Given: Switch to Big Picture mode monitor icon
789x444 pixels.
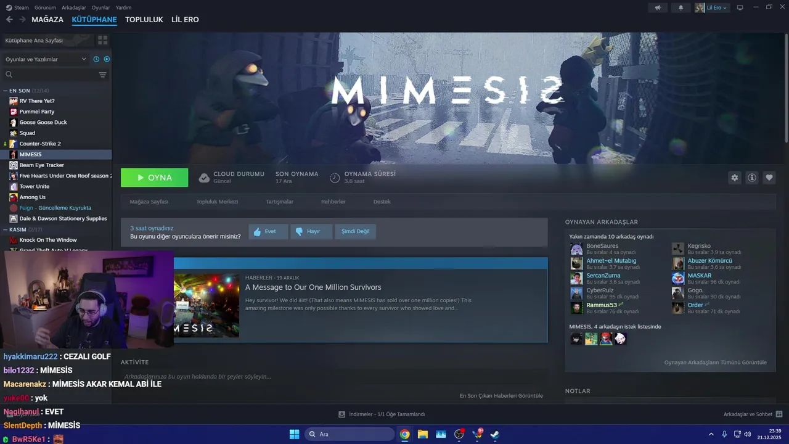Looking at the screenshot, I should click(740, 7).
